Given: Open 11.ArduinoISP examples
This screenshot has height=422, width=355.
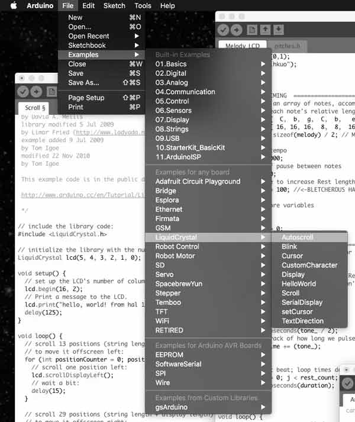Looking at the screenshot, I should tap(208, 157).
